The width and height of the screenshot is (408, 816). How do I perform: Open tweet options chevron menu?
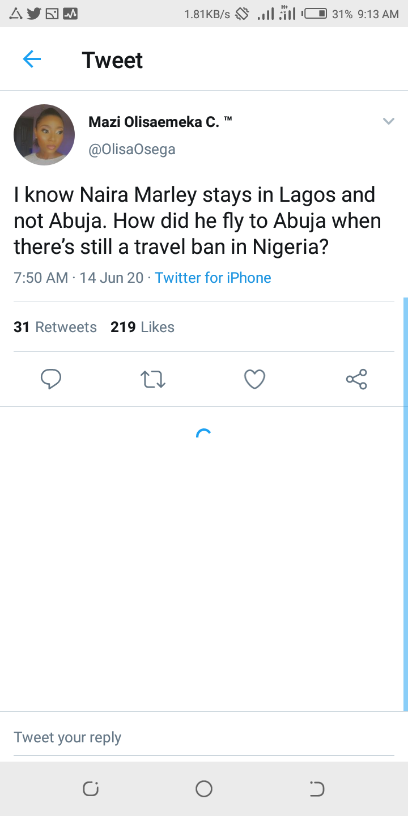point(388,121)
